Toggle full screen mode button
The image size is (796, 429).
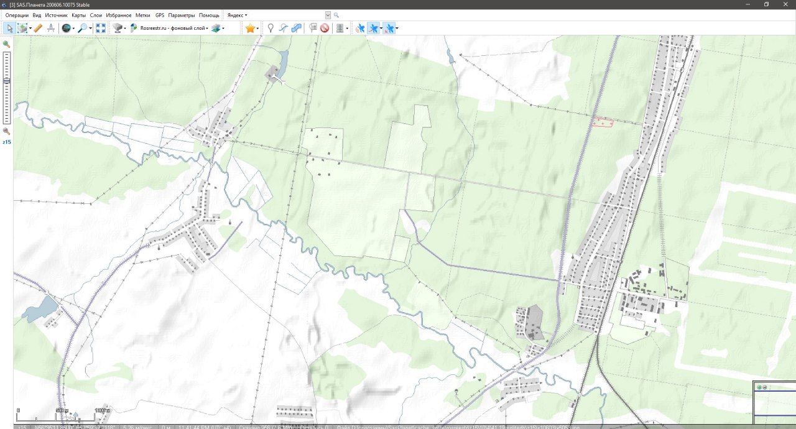click(100, 28)
